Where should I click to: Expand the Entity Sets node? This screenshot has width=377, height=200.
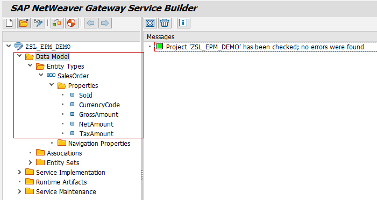pos(30,162)
